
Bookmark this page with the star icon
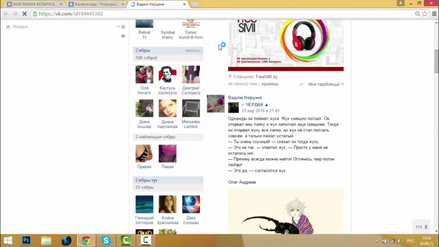pos(425,14)
